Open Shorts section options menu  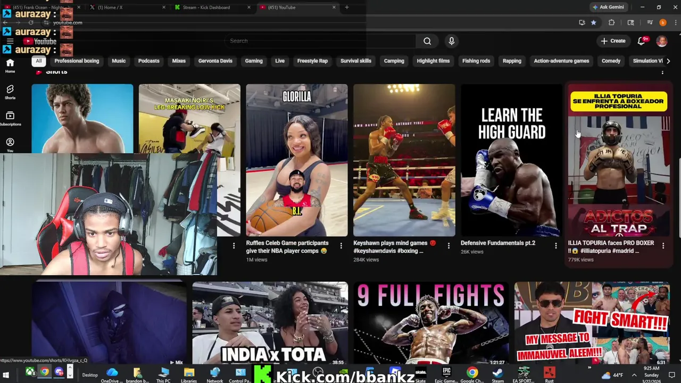coord(662,71)
